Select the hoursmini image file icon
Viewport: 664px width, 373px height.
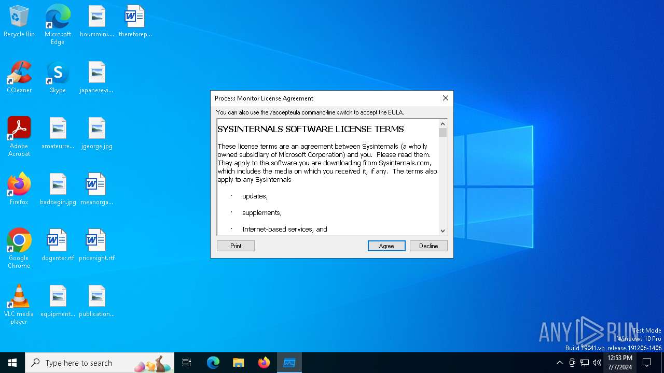pyautogui.click(x=96, y=22)
